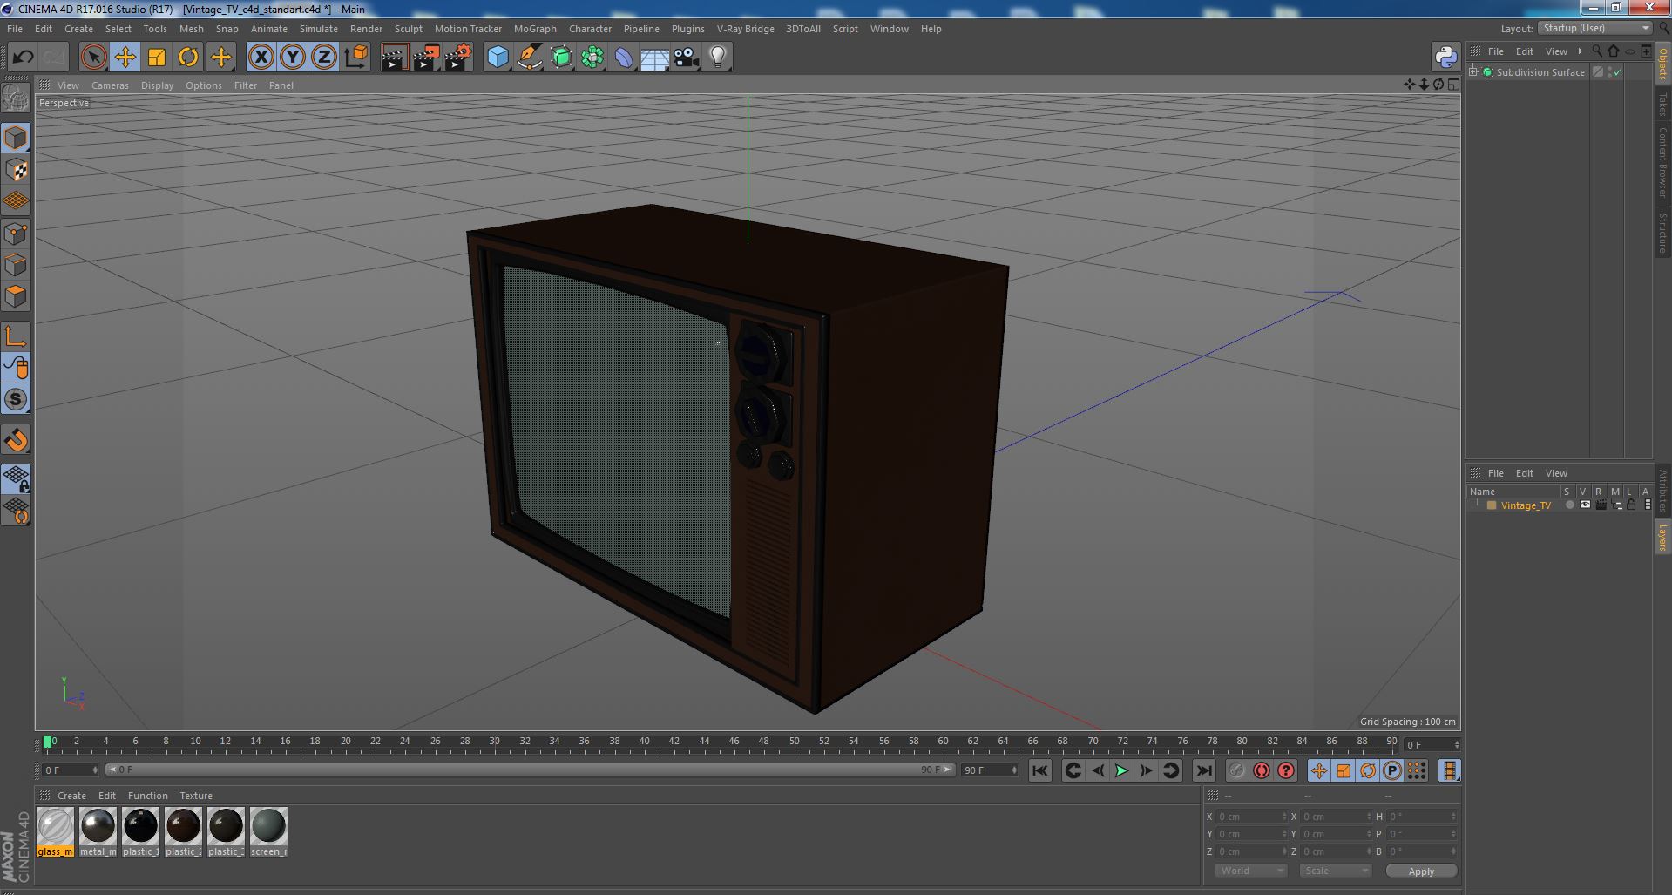Play the animation forwards
This screenshot has width=1672, height=895.
pos(1122,770)
